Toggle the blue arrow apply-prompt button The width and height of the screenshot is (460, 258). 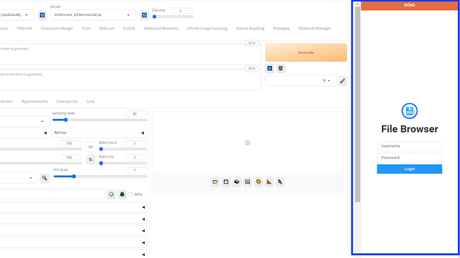coord(269,68)
